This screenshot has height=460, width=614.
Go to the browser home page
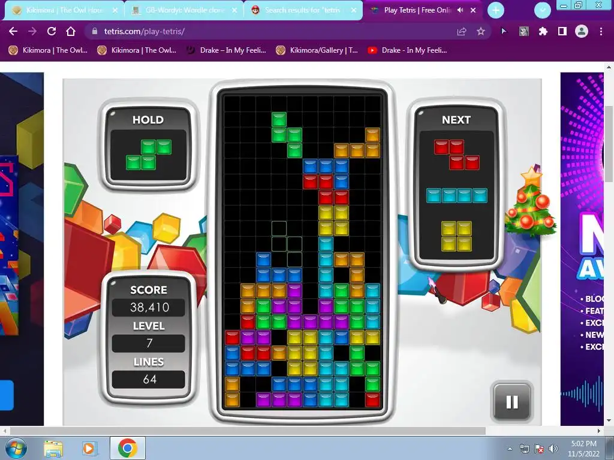point(71,31)
